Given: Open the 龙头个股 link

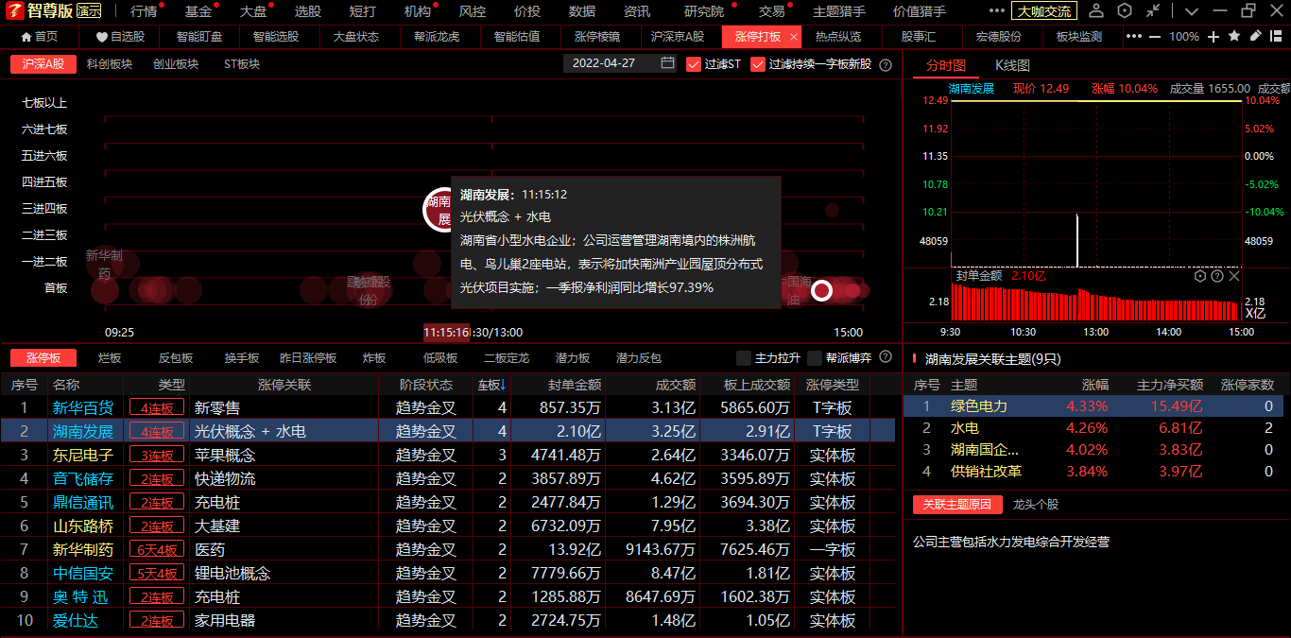Looking at the screenshot, I should pyautogui.click(x=1036, y=505).
